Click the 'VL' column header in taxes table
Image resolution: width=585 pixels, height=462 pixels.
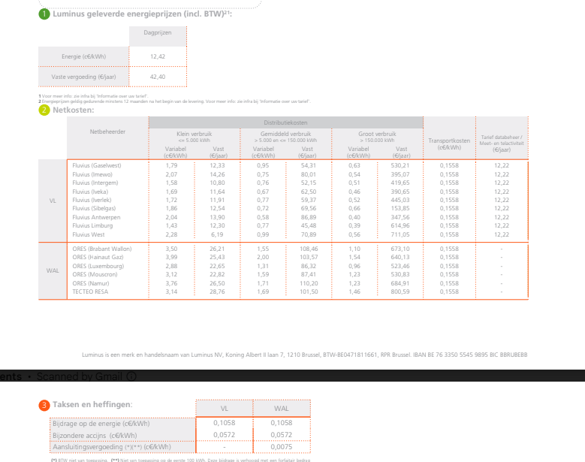pyautogui.click(x=225, y=409)
